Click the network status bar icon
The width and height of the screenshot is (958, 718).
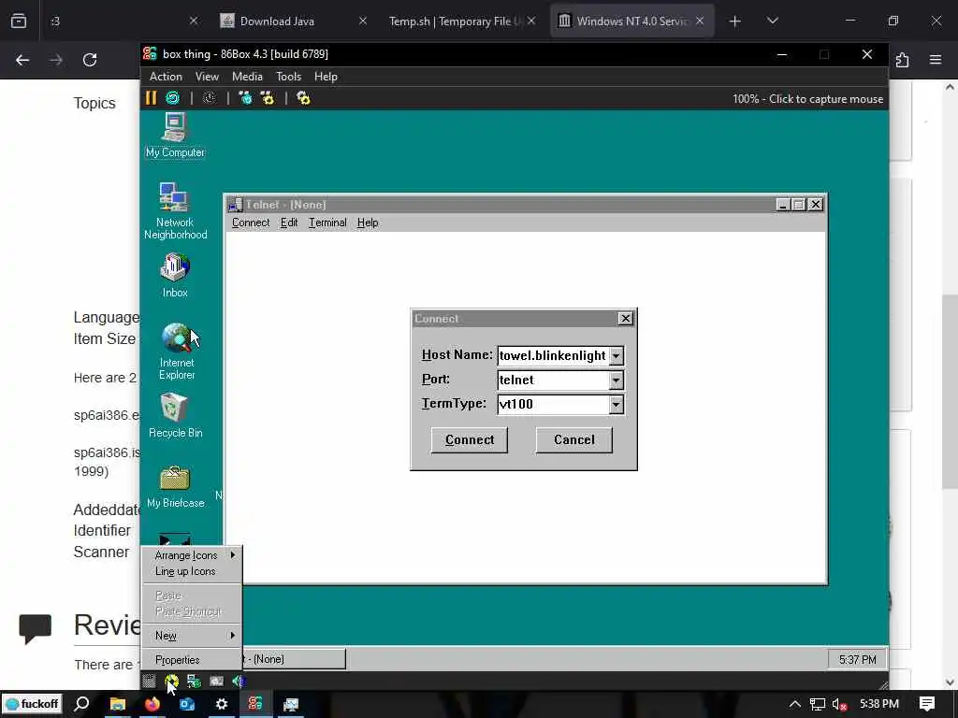tap(195, 681)
